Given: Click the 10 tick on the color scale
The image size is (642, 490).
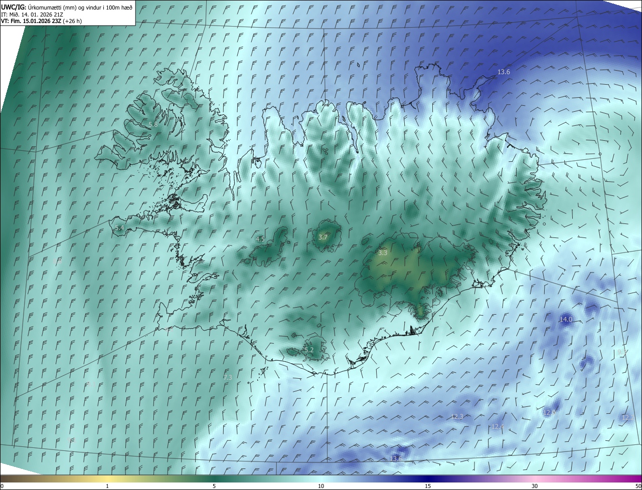Looking at the screenshot, I should 321,486.
